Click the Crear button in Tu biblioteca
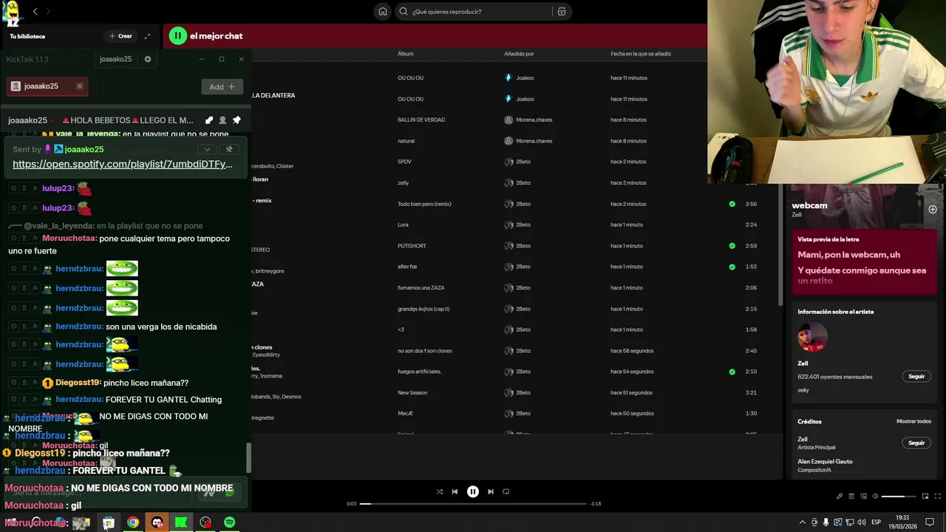 120,35
